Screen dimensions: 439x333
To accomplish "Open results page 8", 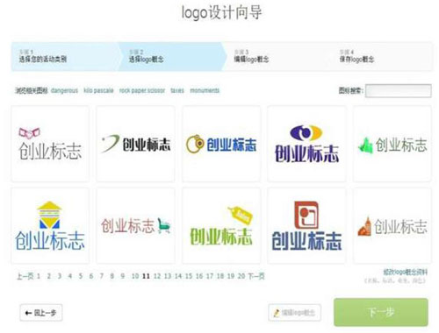I will coord(112,276).
